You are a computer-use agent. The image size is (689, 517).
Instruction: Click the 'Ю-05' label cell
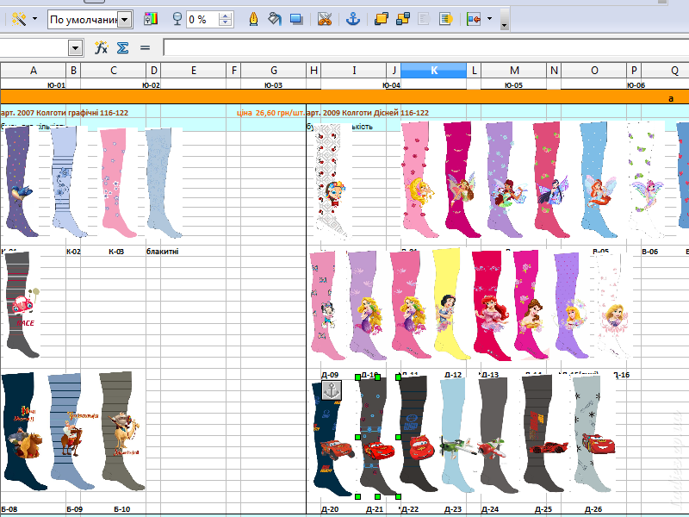click(x=513, y=85)
